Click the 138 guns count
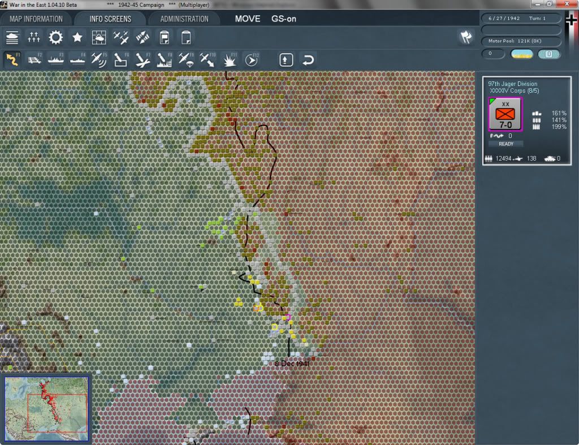 point(532,158)
